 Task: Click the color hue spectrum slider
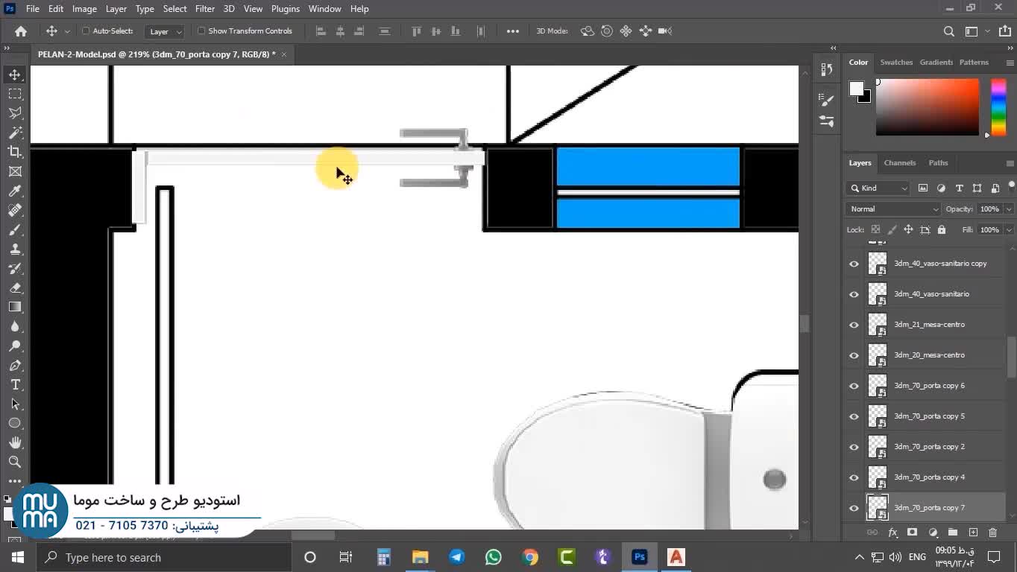click(x=998, y=107)
